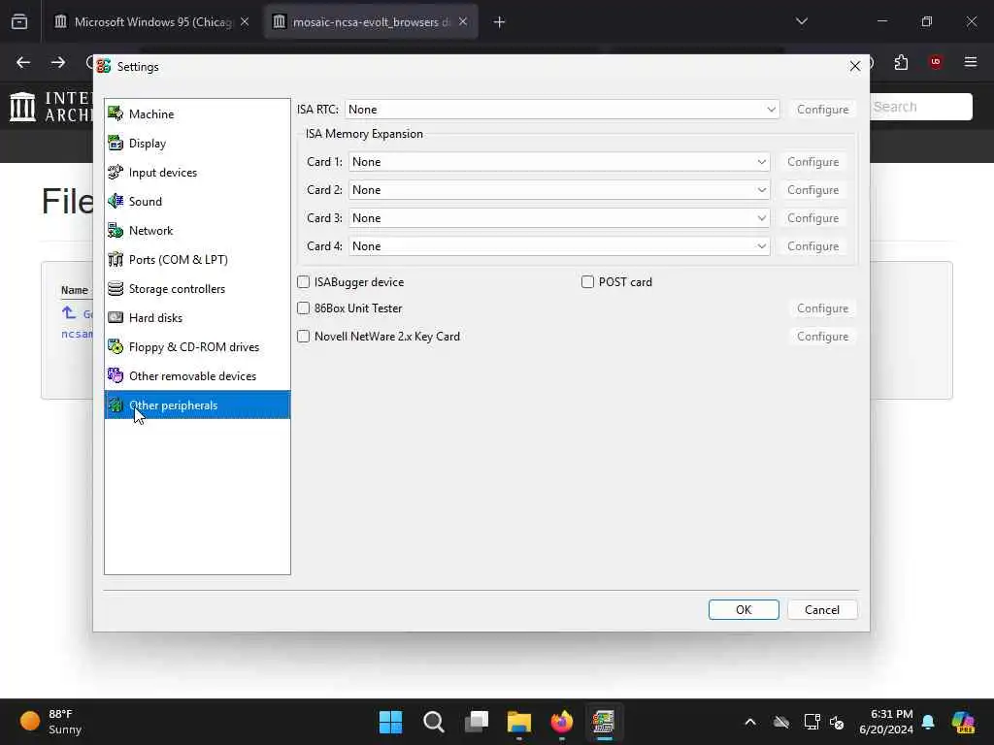Open taskbar Search

tap(434, 722)
